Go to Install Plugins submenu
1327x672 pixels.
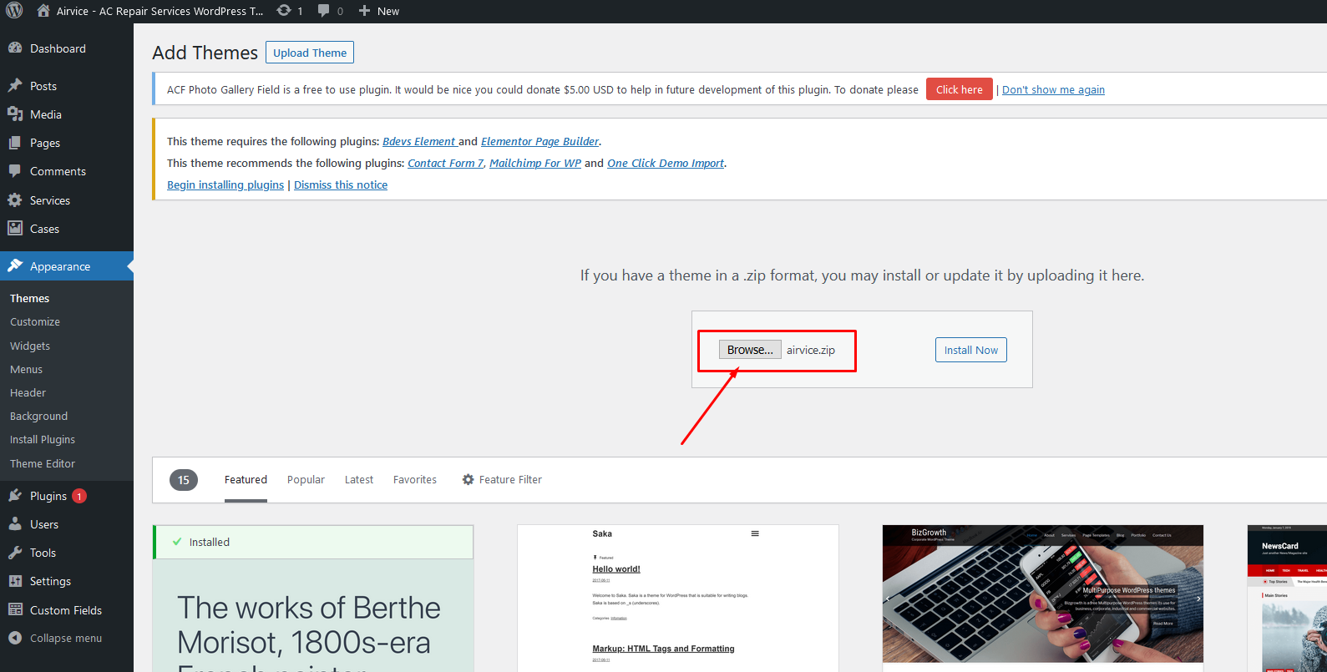click(x=43, y=439)
